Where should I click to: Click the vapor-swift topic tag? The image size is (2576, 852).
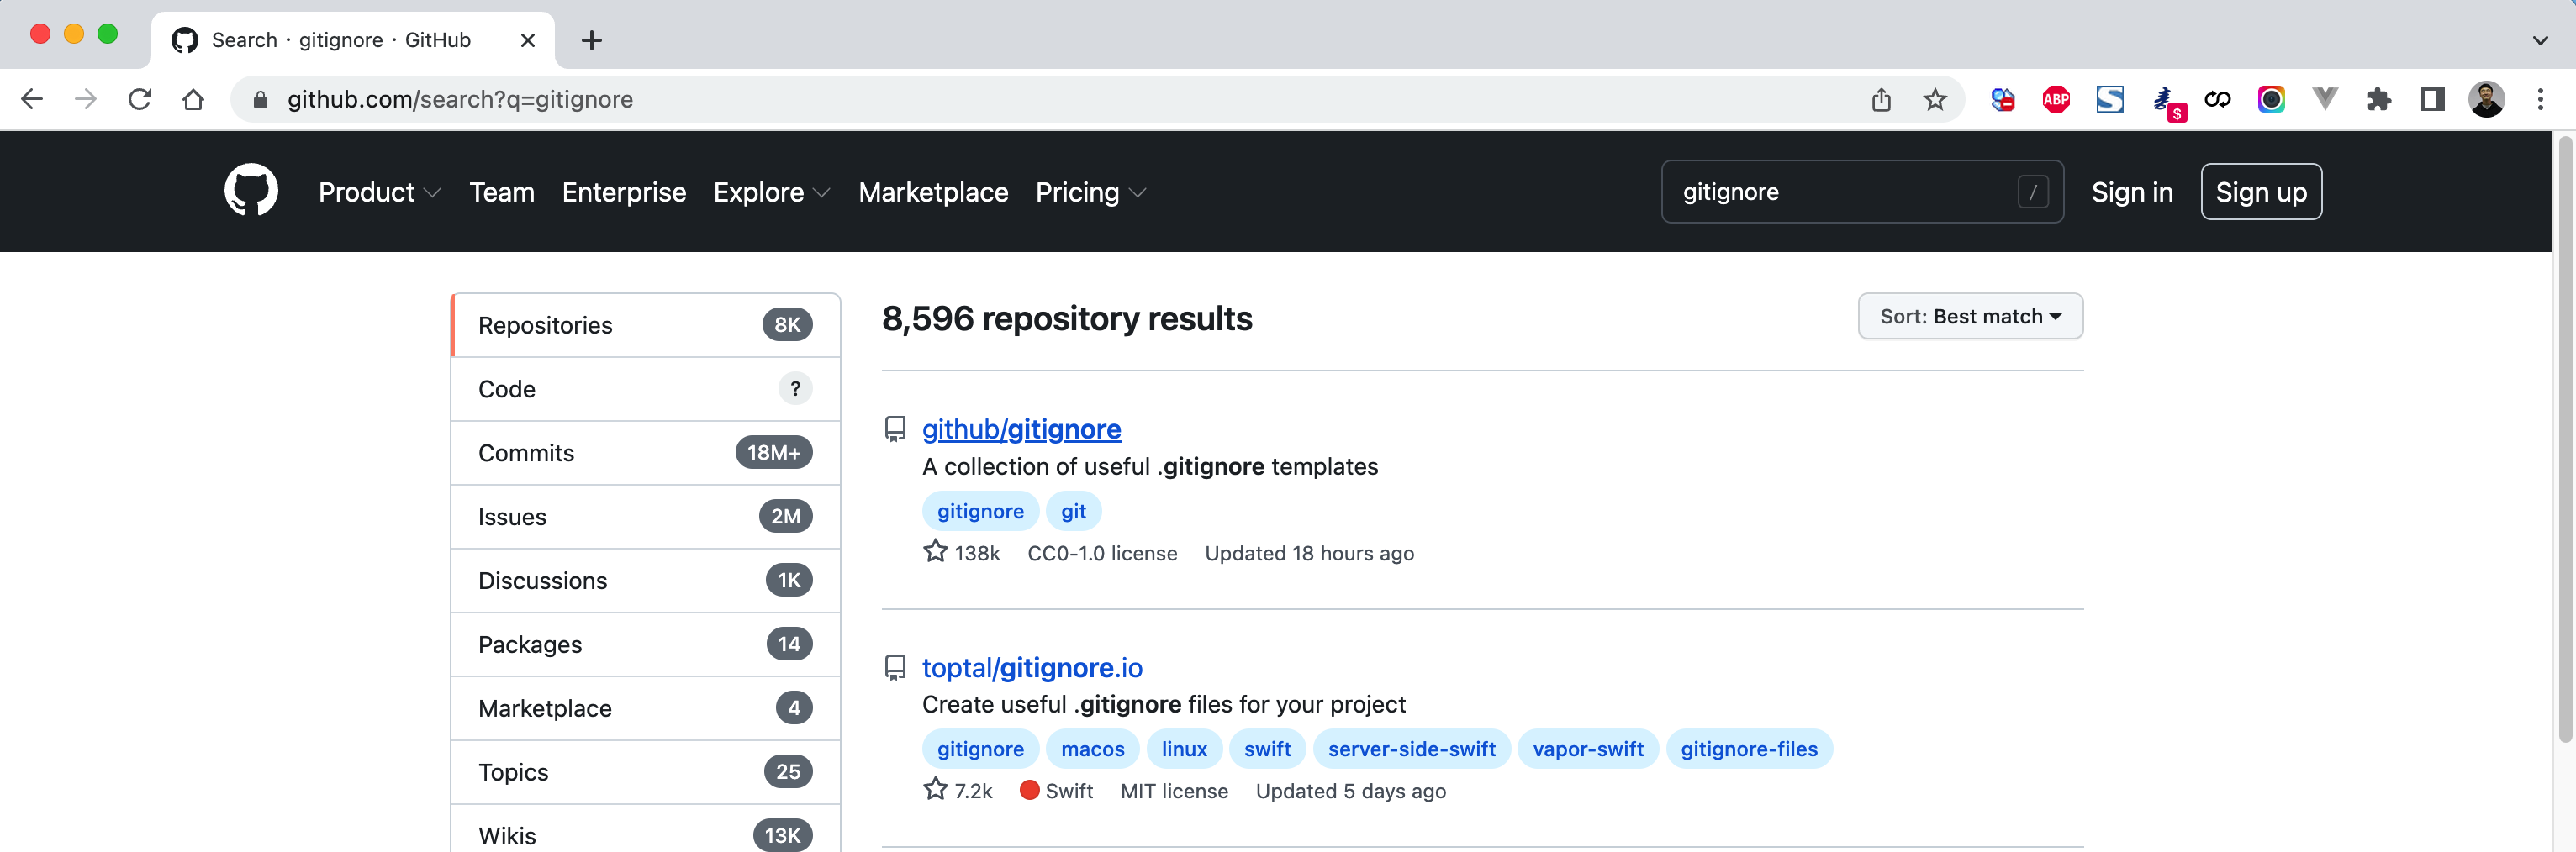pos(1588,749)
